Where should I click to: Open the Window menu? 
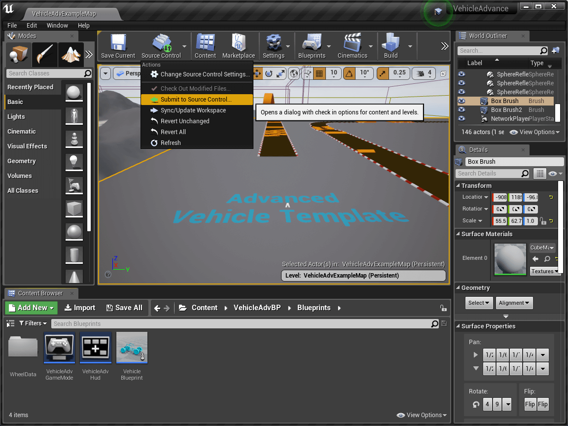pos(58,25)
